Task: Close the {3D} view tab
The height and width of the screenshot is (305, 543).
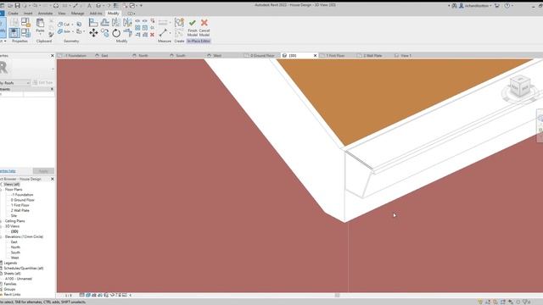Action: tap(315, 55)
